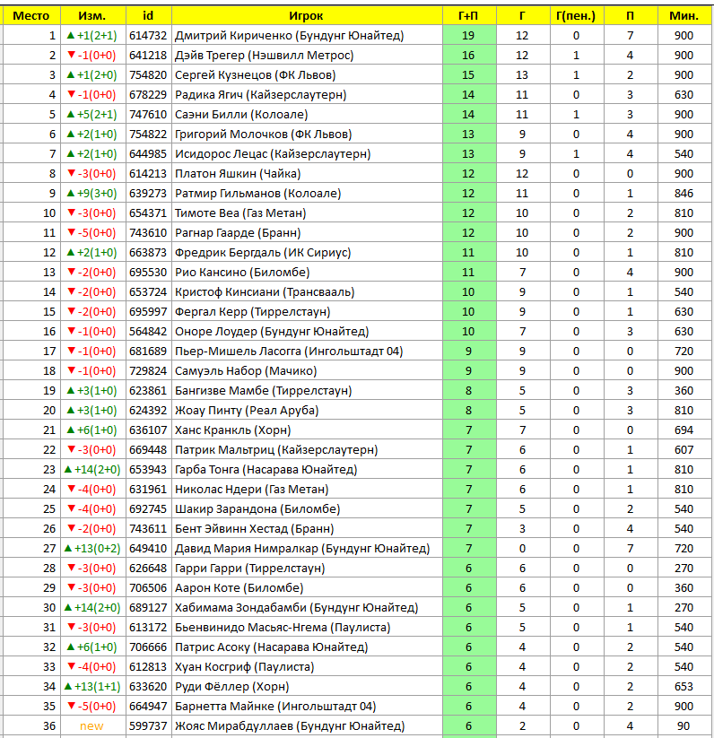Click minutes value 694 cell
The image size is (714, 738).
point(684,430)
